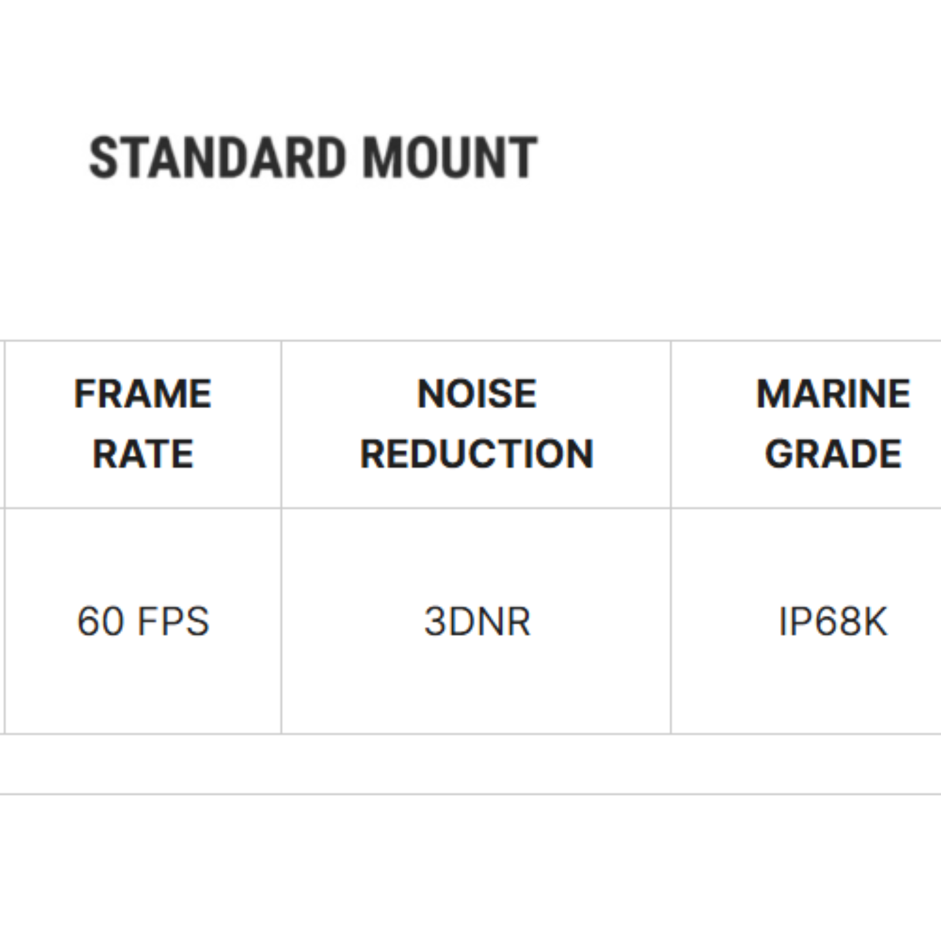The image size is (941, 941).
Task: Click the number 60 in the frame rate value
Action: click(97, 621)
